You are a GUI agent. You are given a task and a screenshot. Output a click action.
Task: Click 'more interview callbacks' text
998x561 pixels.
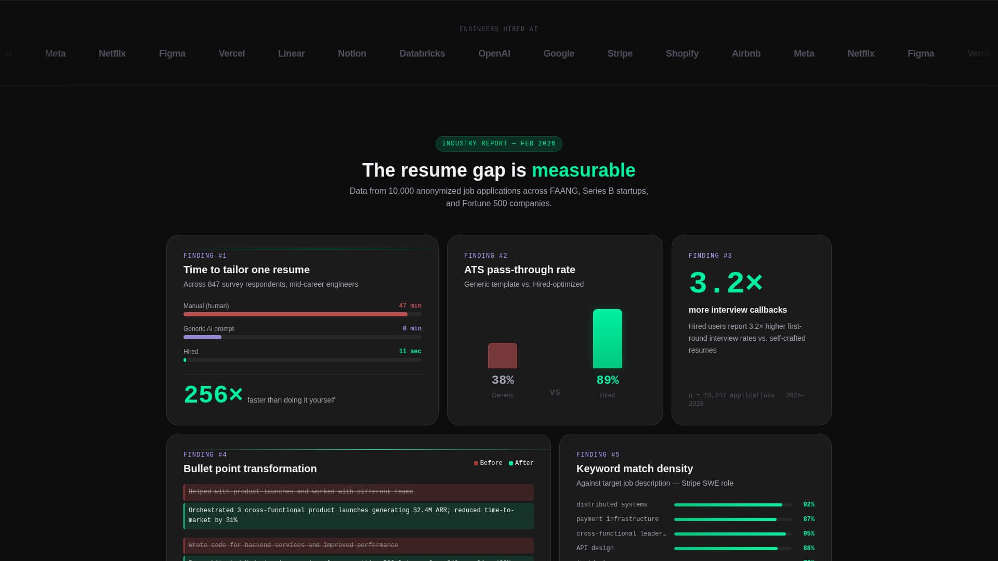738,310
